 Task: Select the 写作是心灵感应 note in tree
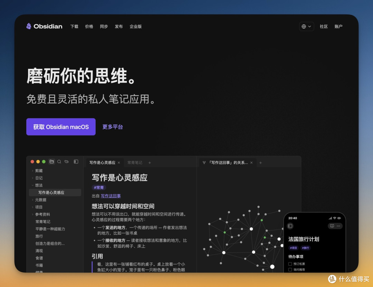point(55,192)
